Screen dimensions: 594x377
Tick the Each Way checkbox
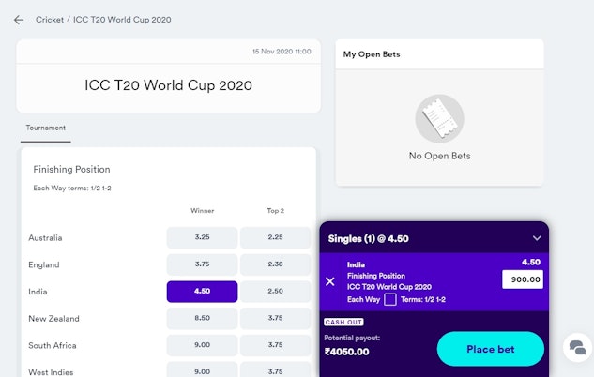(x=390, y=299)
